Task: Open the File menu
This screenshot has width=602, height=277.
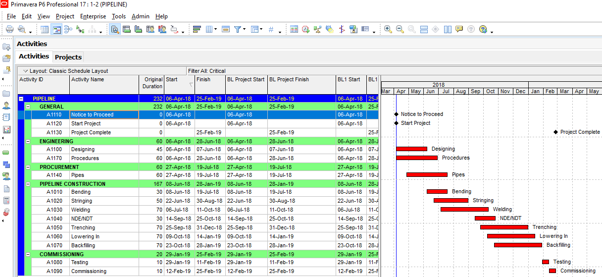Action: tap(11, 16)
